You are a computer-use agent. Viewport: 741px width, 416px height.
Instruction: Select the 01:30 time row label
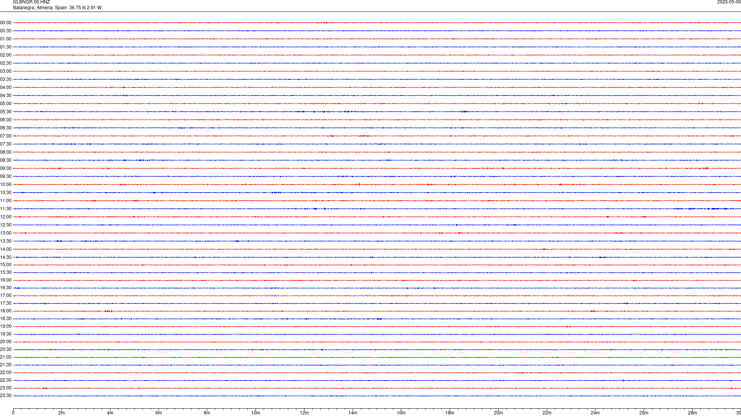6,47
